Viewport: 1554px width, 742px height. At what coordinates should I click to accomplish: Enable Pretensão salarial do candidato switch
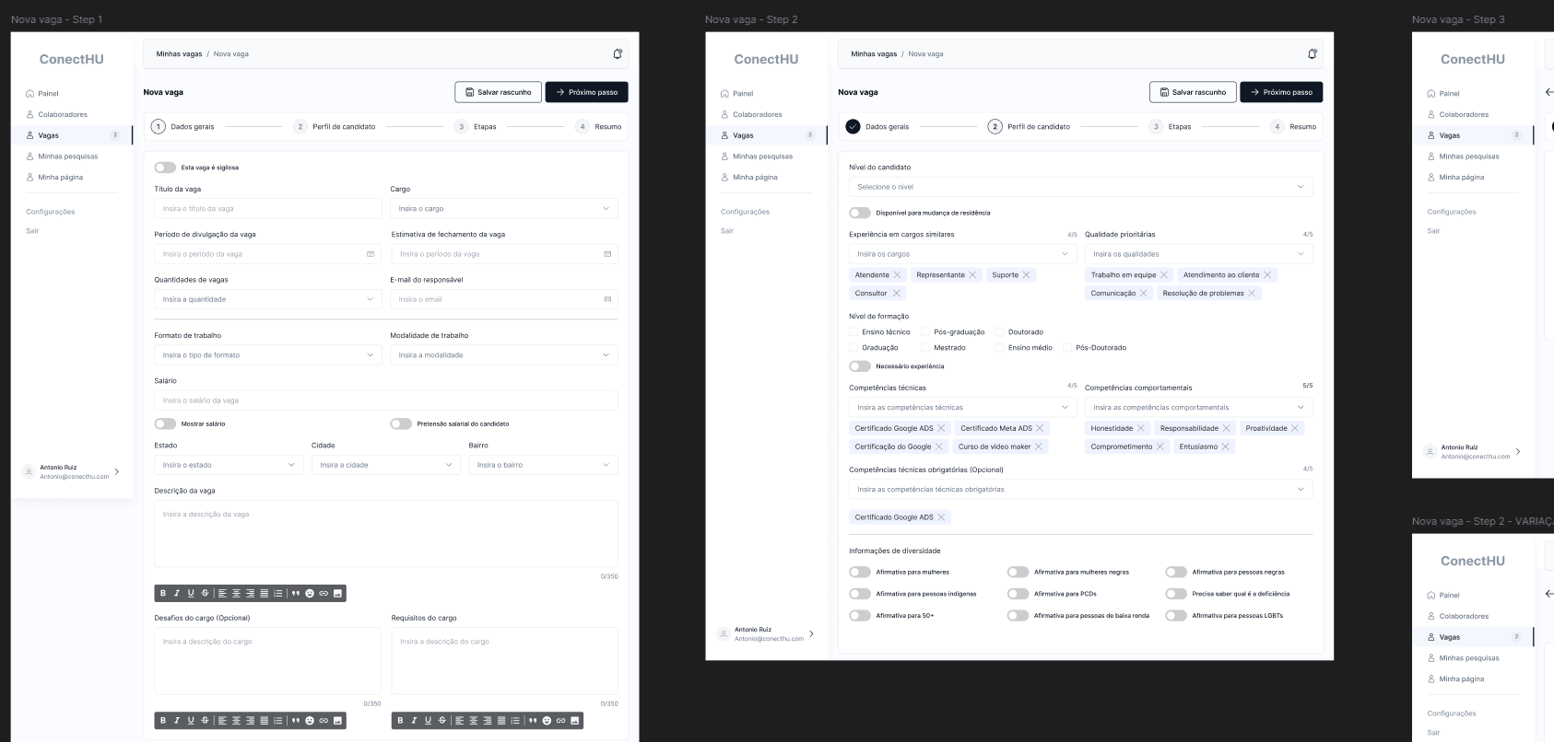click(401, 423)
